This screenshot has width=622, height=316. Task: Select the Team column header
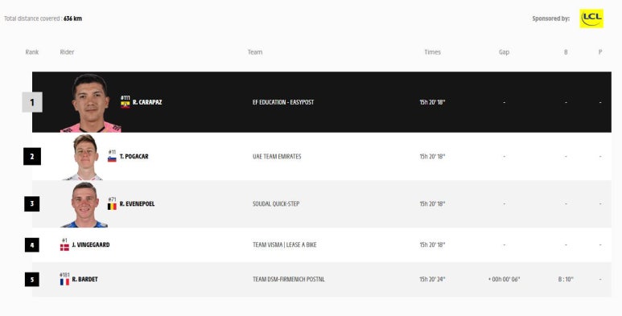pyautogui.click(x=255, y=52)
